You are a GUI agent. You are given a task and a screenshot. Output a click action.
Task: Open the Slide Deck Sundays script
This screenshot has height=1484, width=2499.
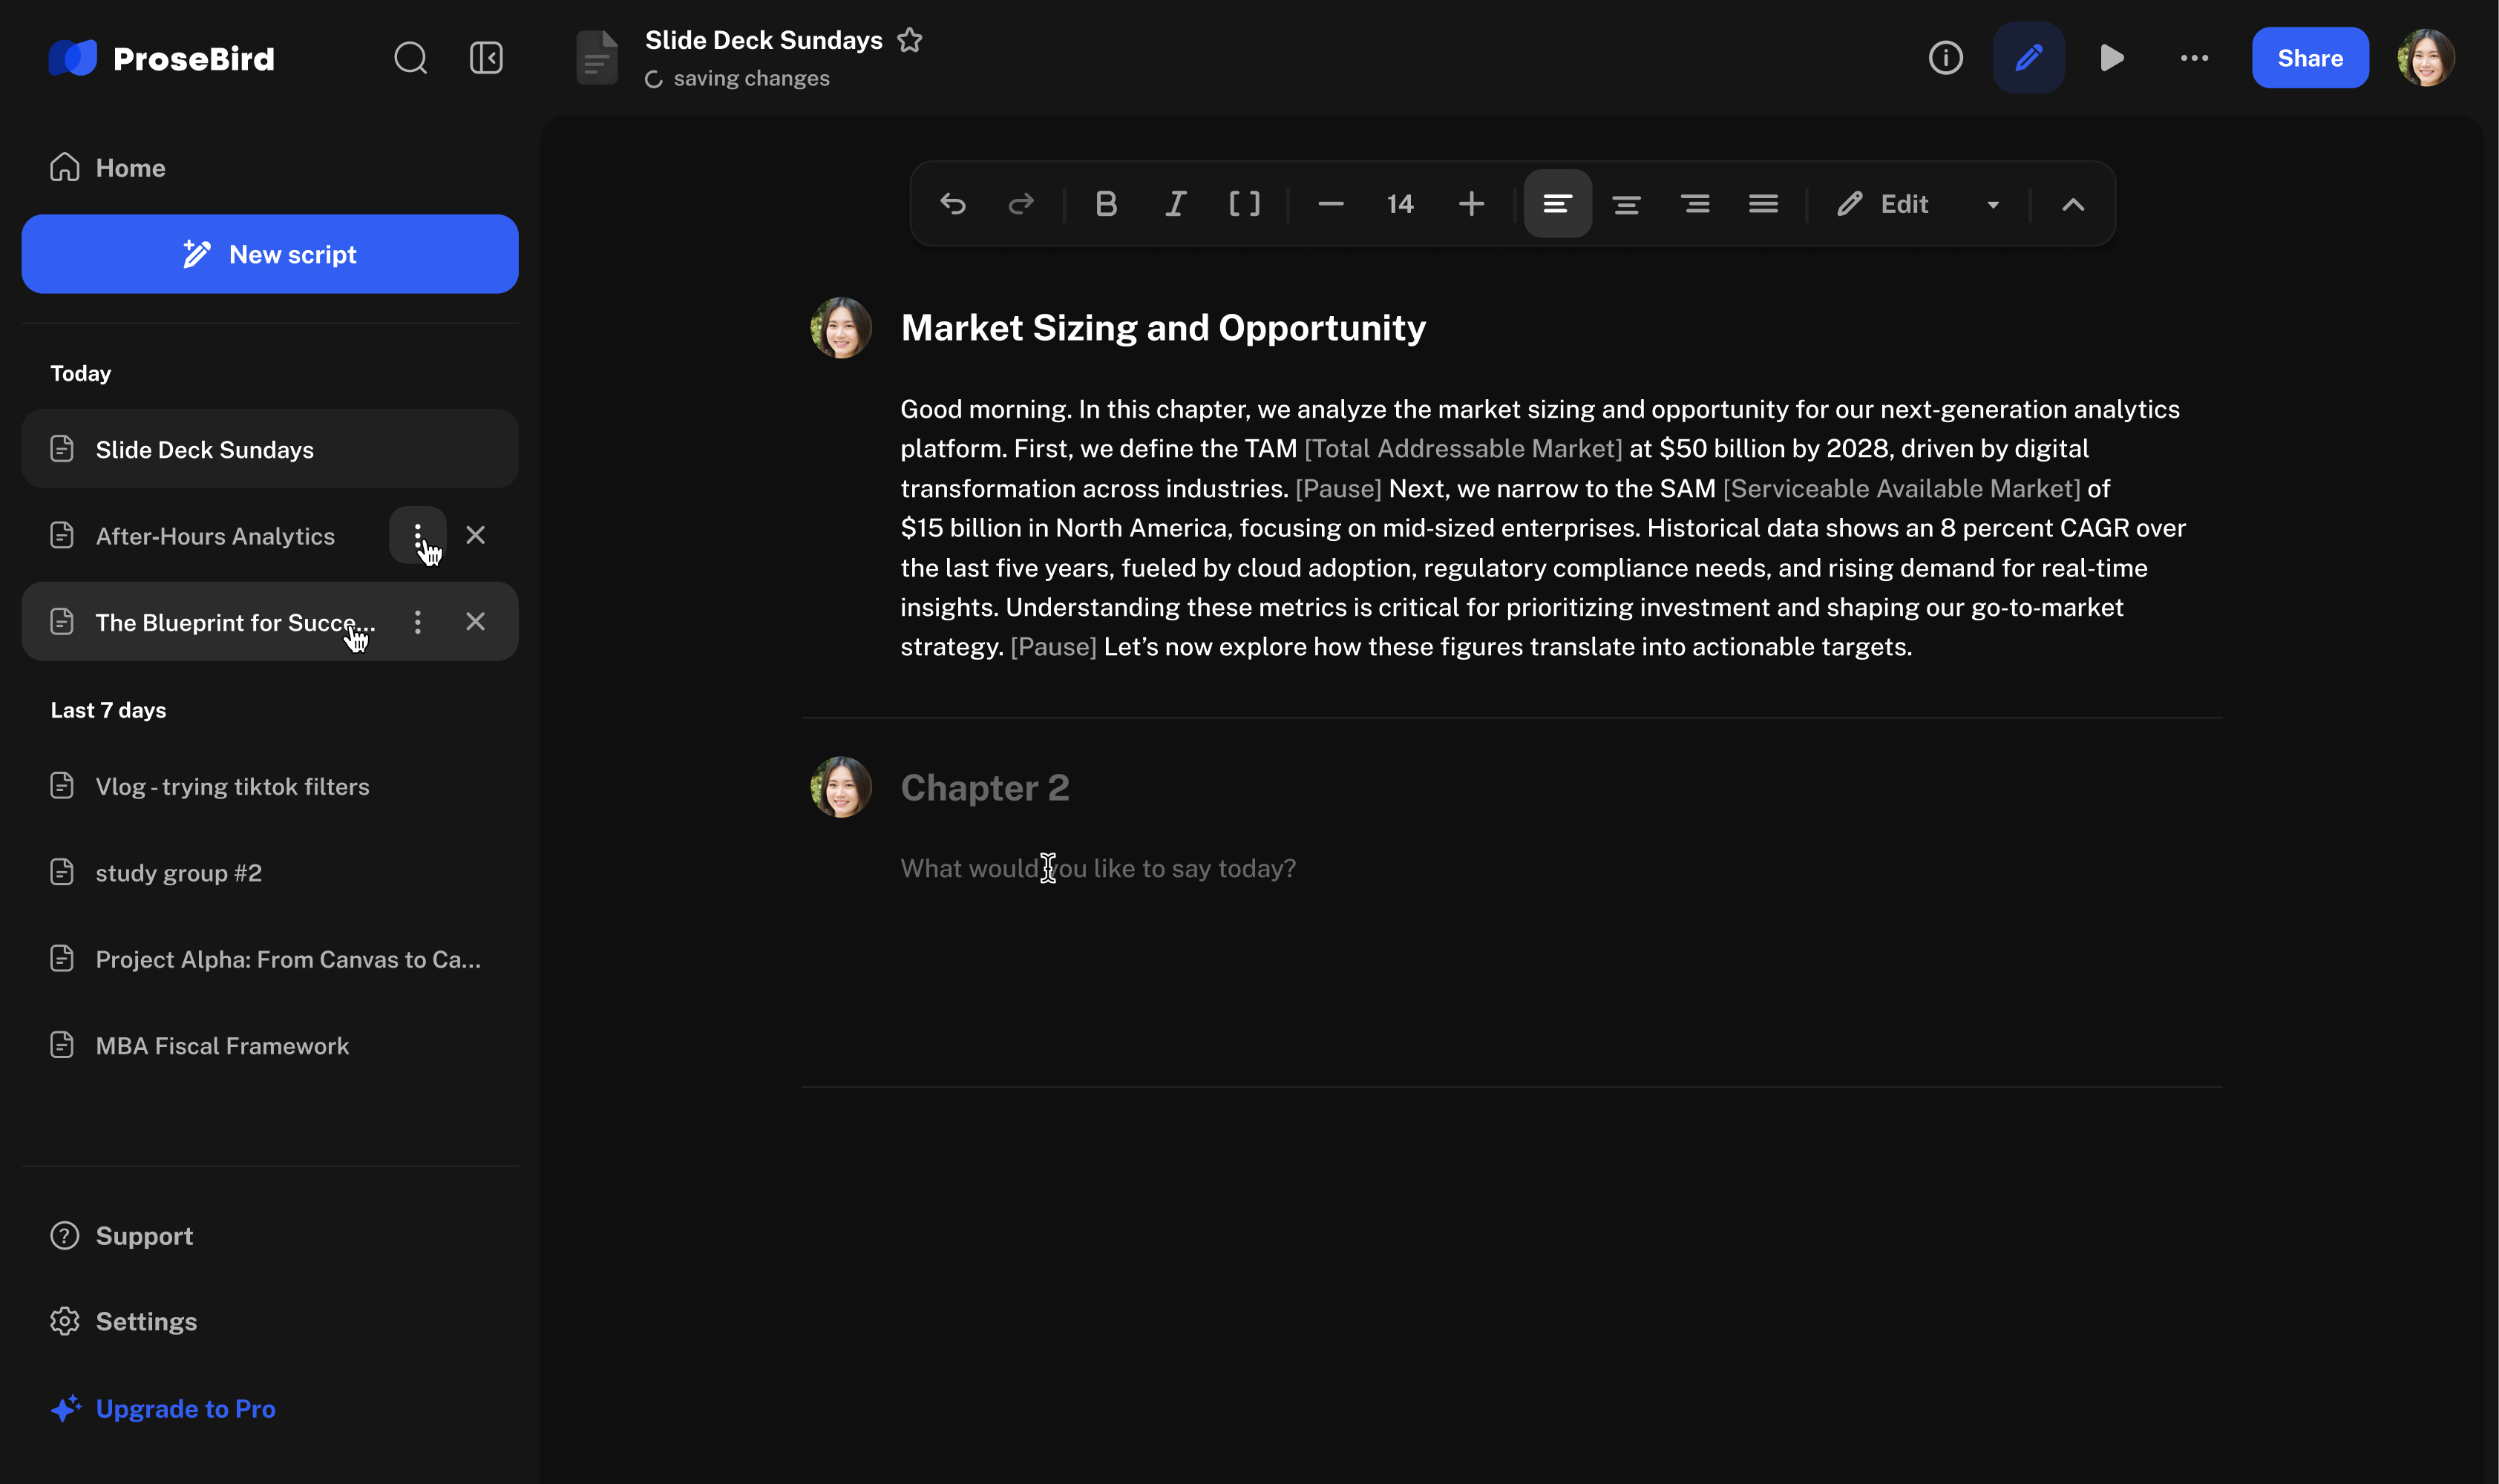click(270, 449)
